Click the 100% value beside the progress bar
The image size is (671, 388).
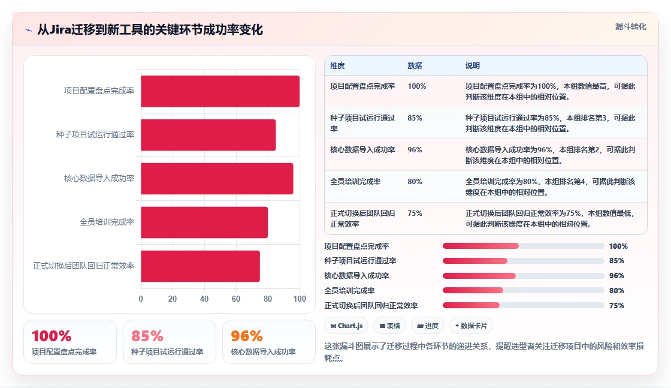[618, 246]
